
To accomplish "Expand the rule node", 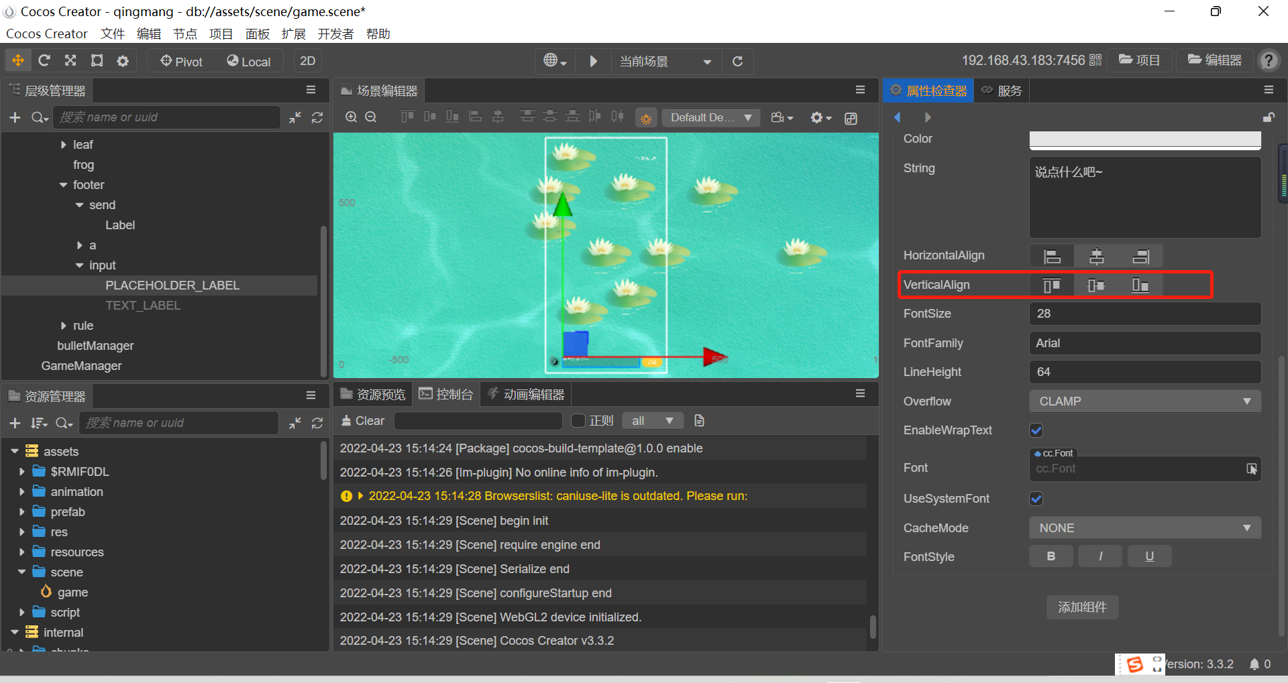I will [63, 326].
